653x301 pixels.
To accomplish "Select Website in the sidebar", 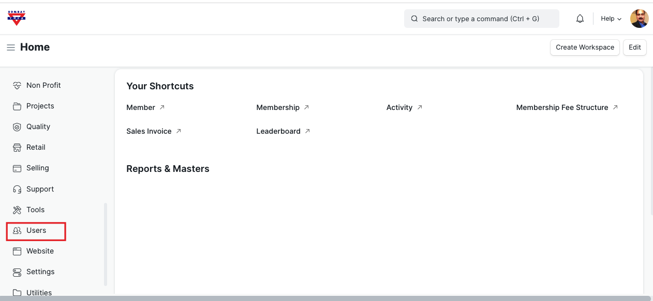I will point(40,251).
